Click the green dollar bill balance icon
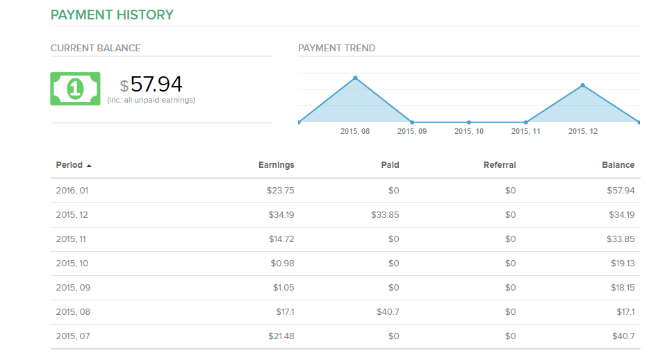This screenshot has height=353, width=649. pos(75,89)
